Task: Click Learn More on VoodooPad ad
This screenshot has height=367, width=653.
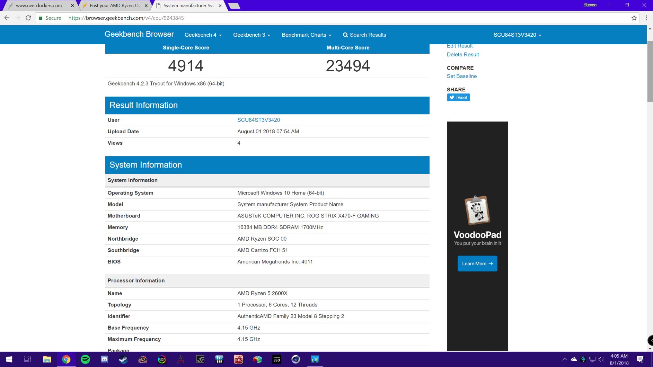Action: (477, 263)
